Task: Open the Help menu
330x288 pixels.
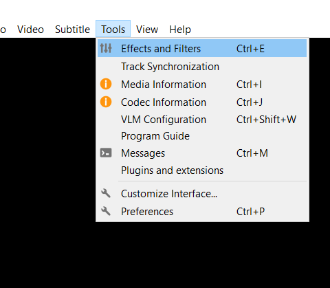Action: pyautogui.click(x=180, y=30)
